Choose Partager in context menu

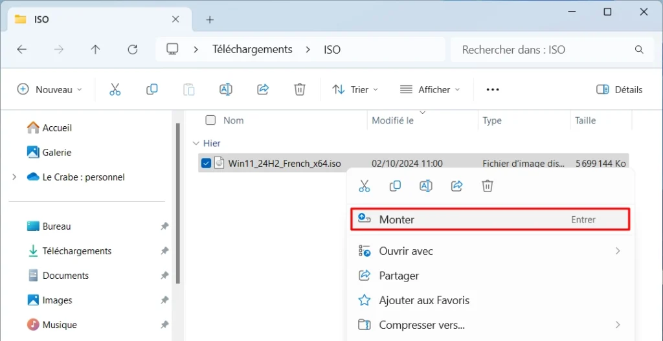(490, 276)
